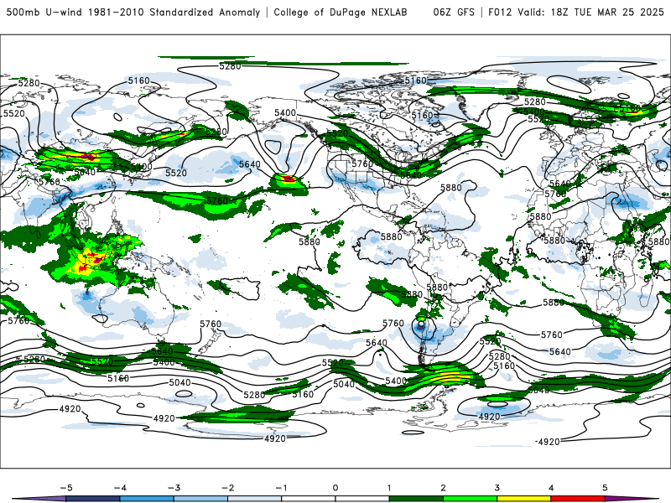Click the dark green 1 to 2 colorbar segment
The height and width of the screenshot is (503, 671).
click(x=416, y=499)
